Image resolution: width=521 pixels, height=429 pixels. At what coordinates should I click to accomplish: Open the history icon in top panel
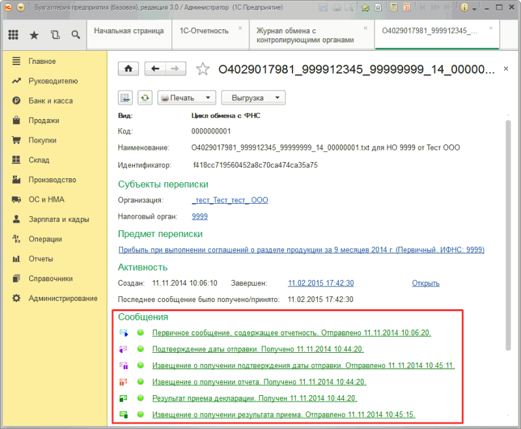[55, 35]
